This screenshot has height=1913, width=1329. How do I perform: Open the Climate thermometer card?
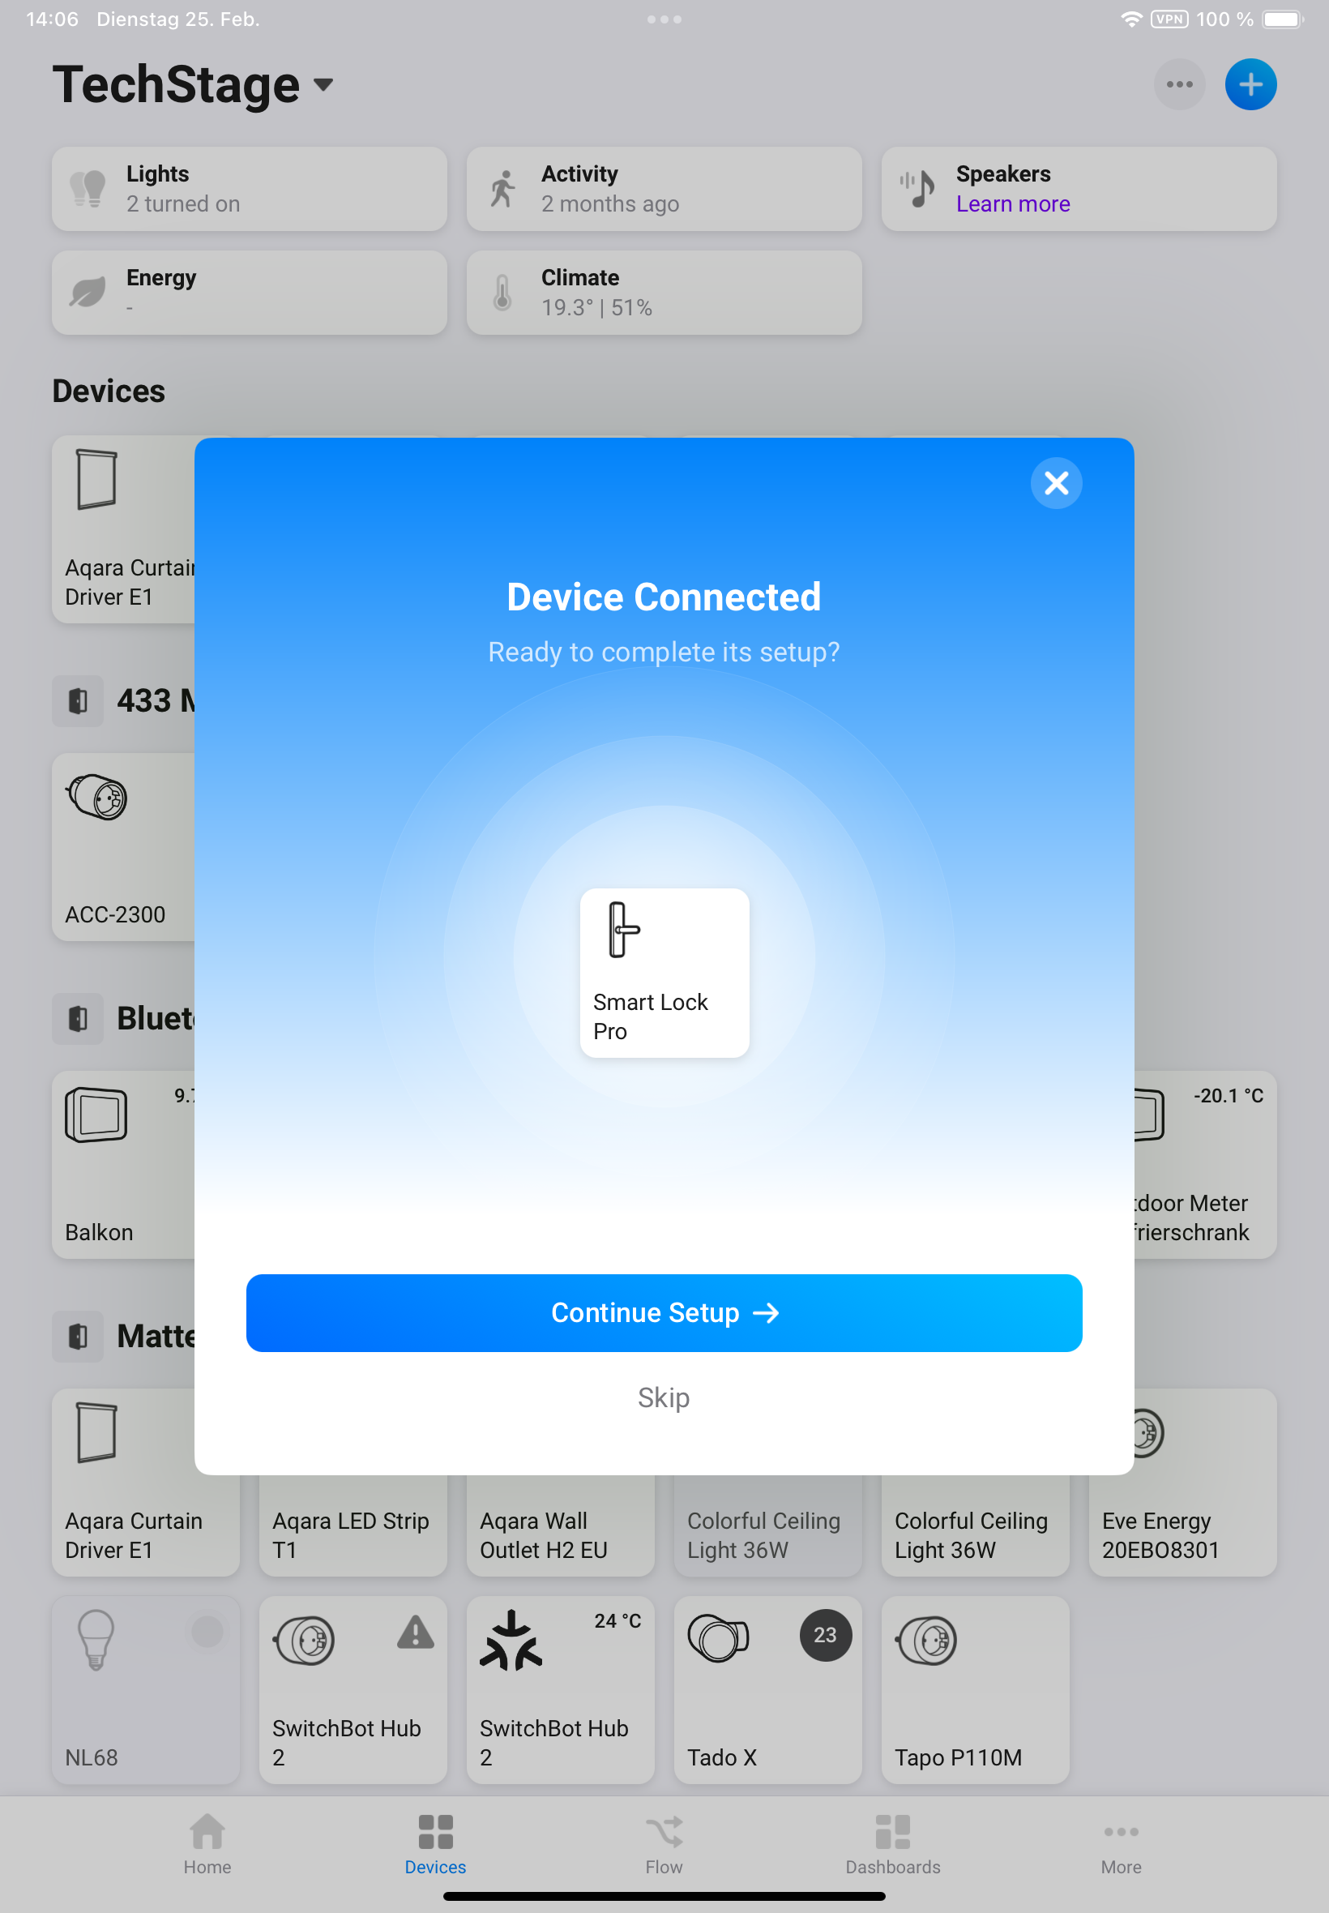click(664, 293)
